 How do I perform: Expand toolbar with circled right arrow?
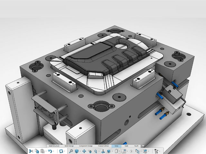click(131, 151)
